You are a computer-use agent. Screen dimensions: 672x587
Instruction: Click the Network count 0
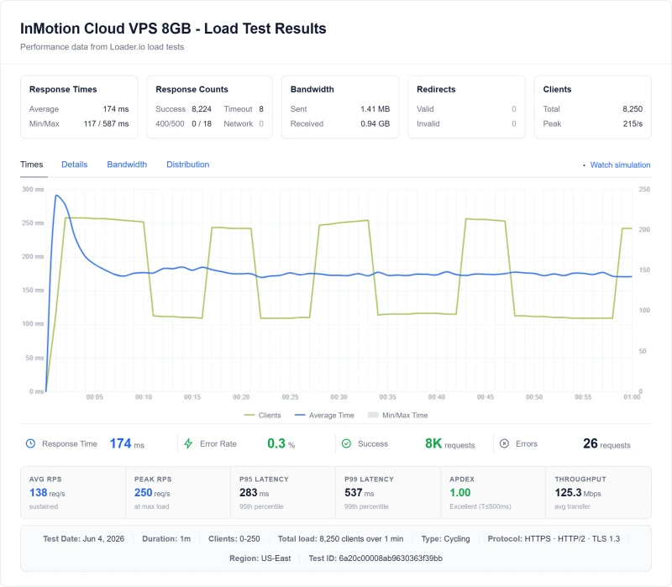point(261,123)
